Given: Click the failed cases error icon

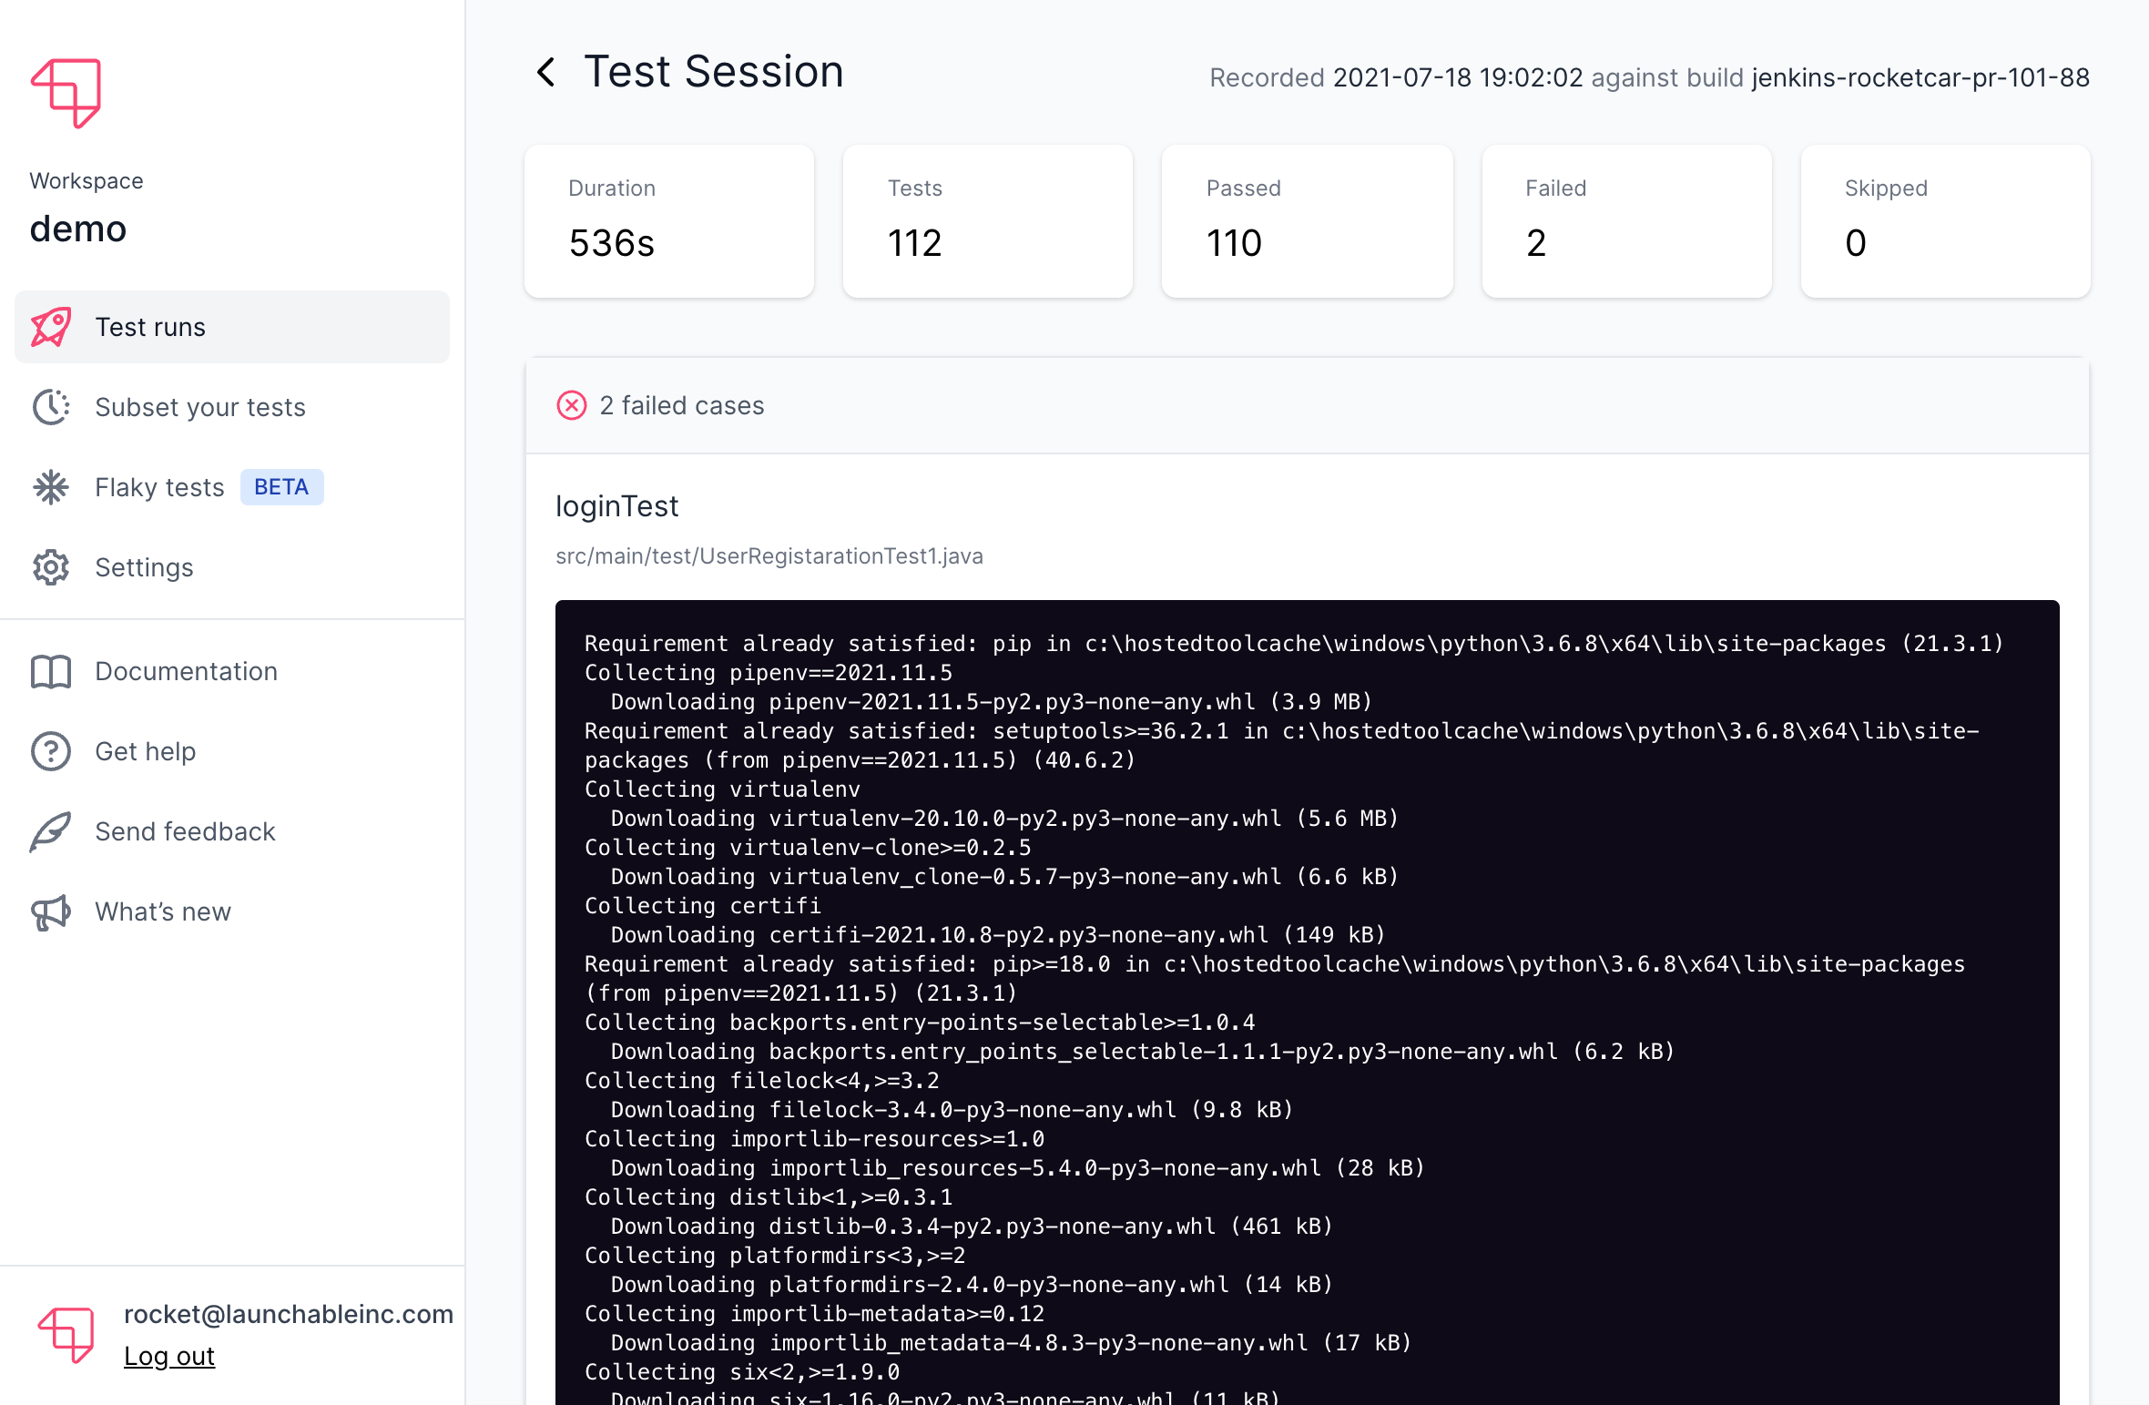Looking at the screenshot, I should pyautogui.click(x=571, y=404).
